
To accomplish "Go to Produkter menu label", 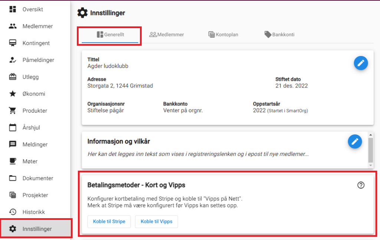I will click(35, 111).
